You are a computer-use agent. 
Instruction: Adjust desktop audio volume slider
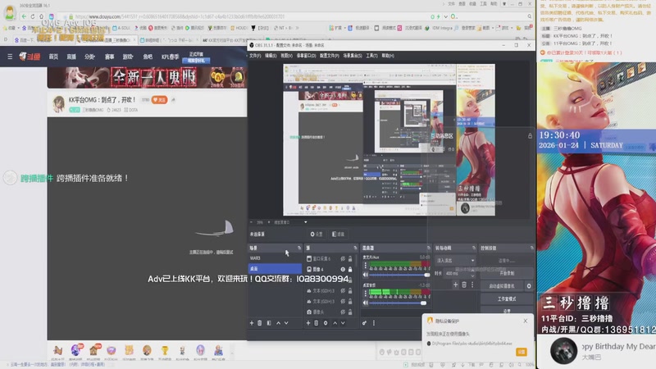(398, 303)
